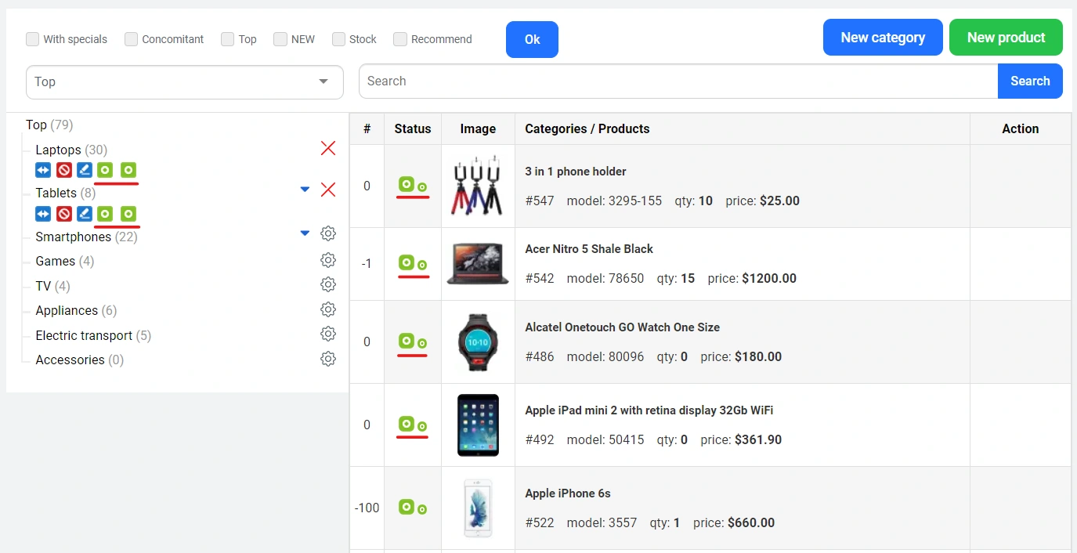Open the gear settings for Electric transport
Viewport: 1077px width, 553px height.
[x=328, y=334]
